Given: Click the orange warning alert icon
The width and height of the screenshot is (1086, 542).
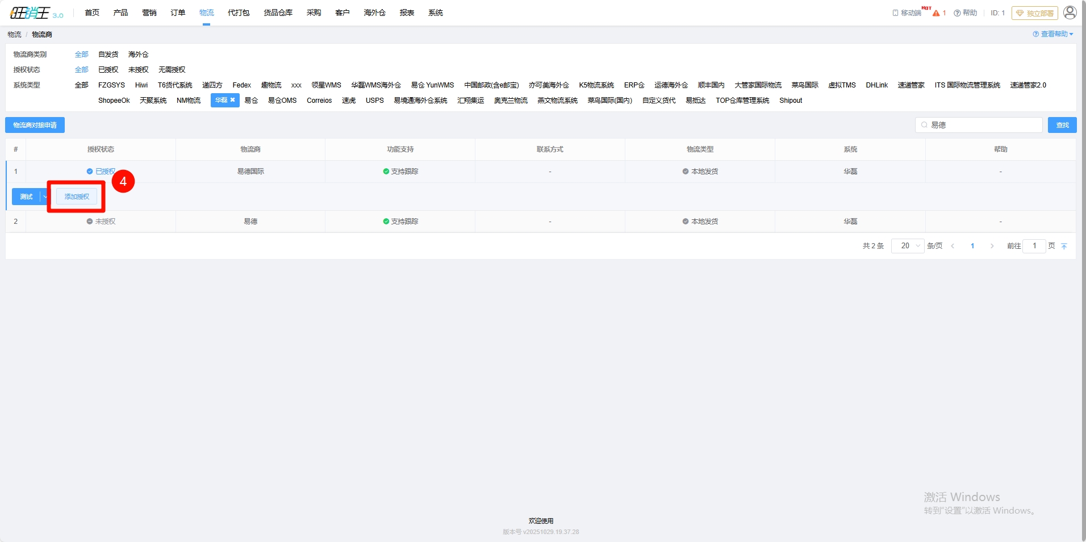Looking at the screenshot, I should click(936, 13).
